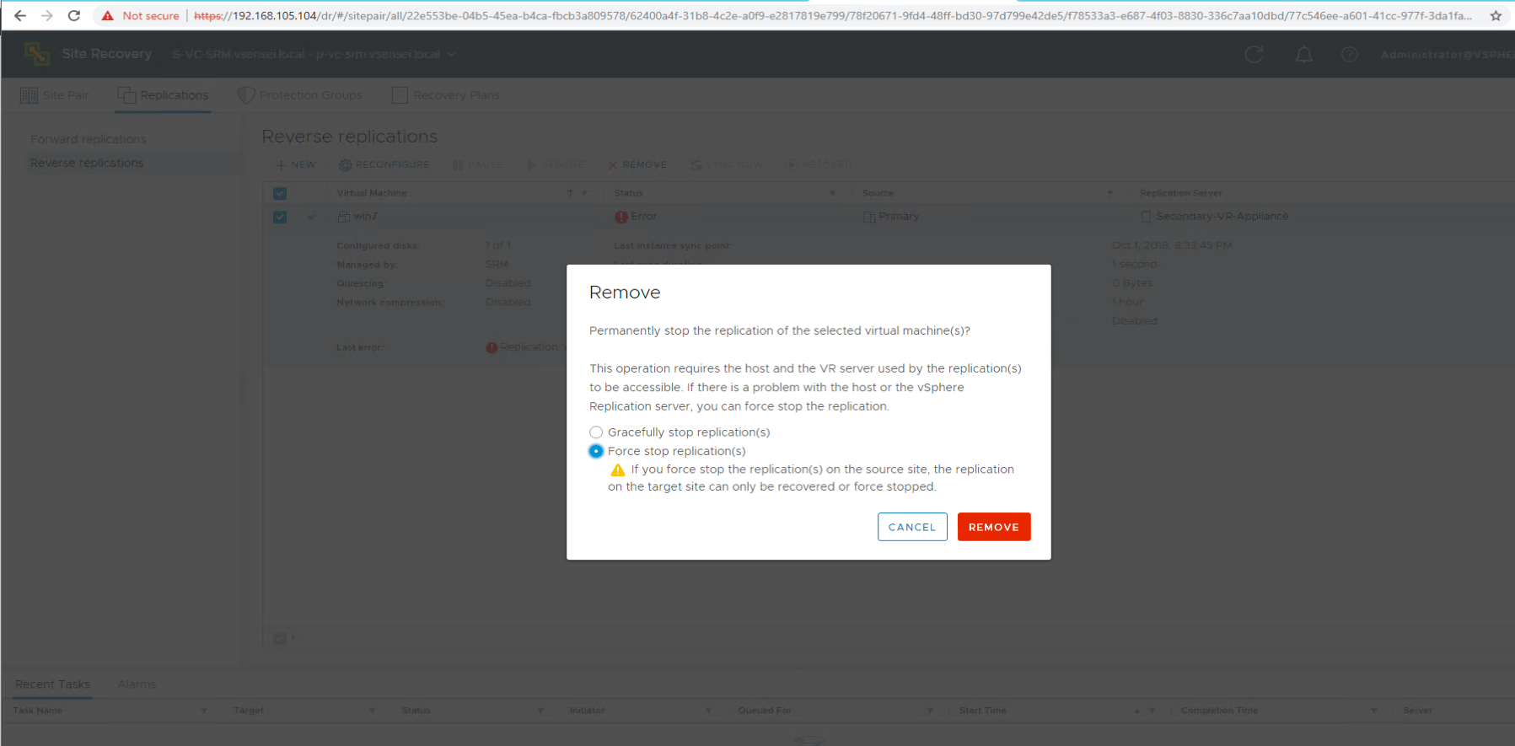Open the notifications bell icon
This screenshot has height=746, width=1515.
[1303, 55]
